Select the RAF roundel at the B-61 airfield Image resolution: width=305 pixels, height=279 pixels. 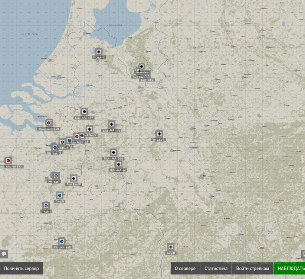click(8, 160)
